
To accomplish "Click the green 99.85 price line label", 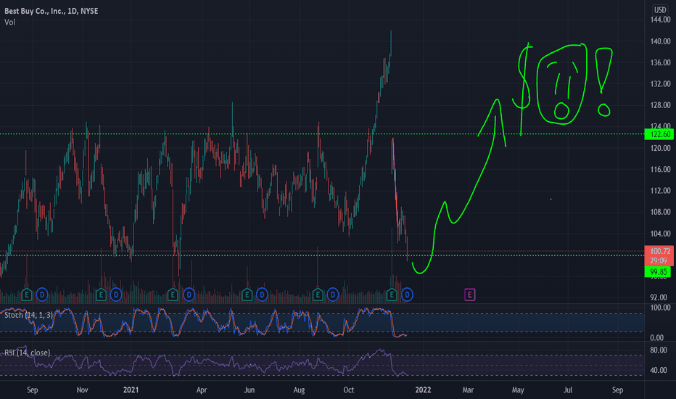I will pyautogui.click(x=658, y=272).
